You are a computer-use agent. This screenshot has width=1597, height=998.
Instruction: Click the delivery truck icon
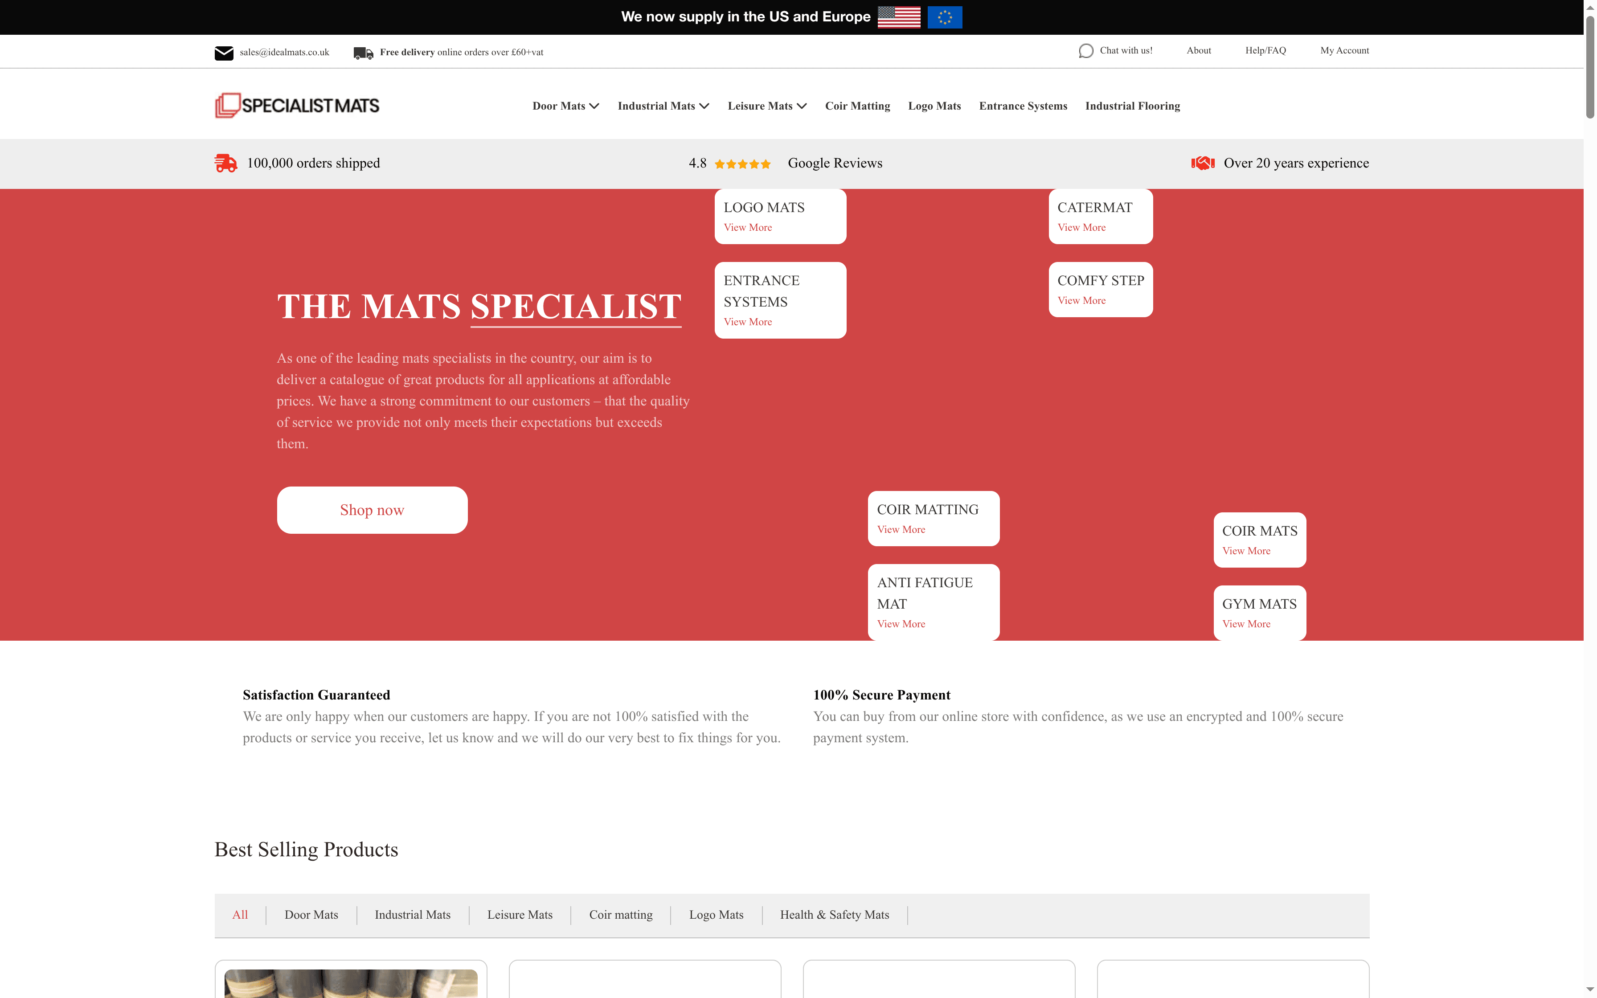tap(363, 53)
